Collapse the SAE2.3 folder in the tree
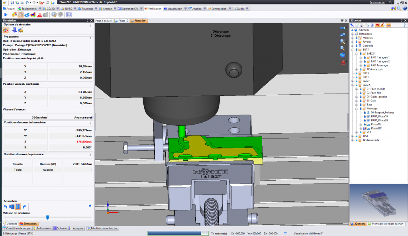The image size is (408, 236). click(356, 53)
